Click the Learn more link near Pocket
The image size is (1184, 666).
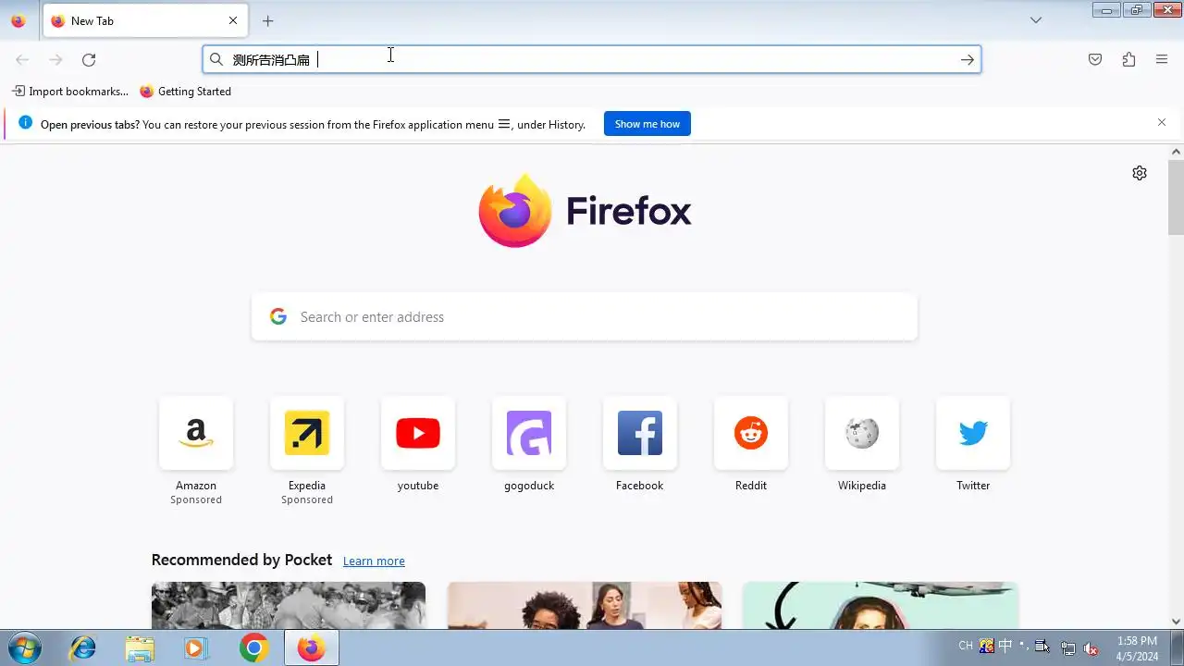pyautogui.click(x=374, y=561)
